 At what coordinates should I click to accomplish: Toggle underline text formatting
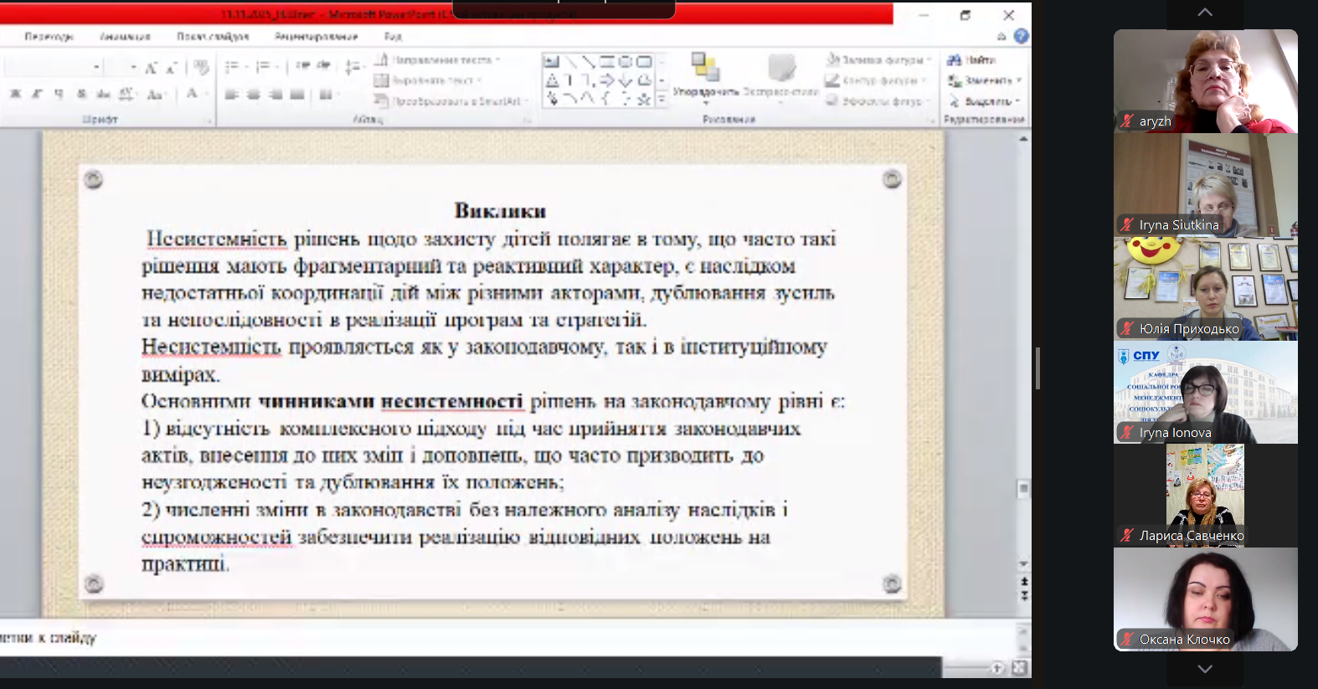[x=59, y=94]
